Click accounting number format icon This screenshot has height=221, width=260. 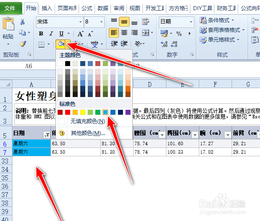[164, 34]
